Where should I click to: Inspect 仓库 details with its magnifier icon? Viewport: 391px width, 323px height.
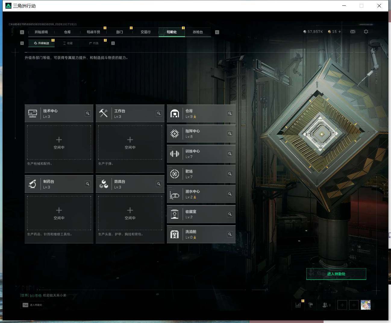(230, 114)
